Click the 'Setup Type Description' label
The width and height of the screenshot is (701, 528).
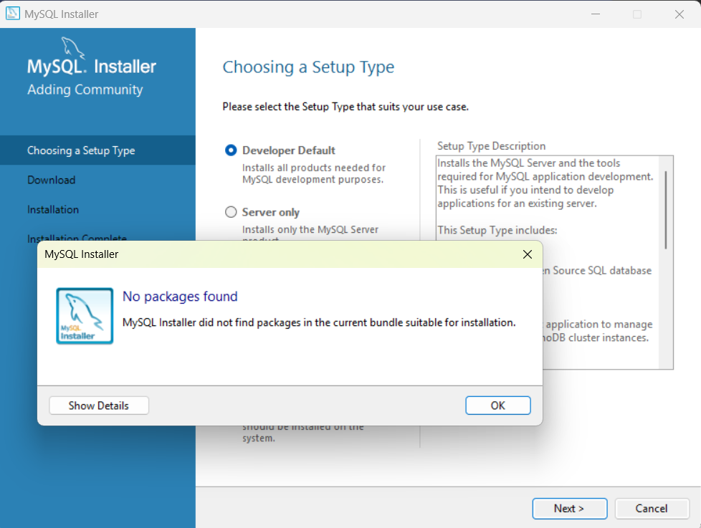point(491,146)
